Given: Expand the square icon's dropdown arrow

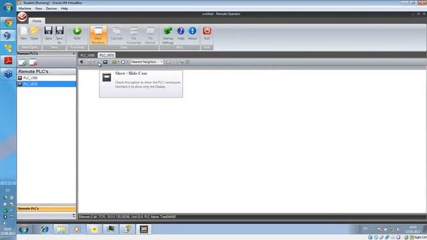Looking at the screenshot, I should 127,62.
